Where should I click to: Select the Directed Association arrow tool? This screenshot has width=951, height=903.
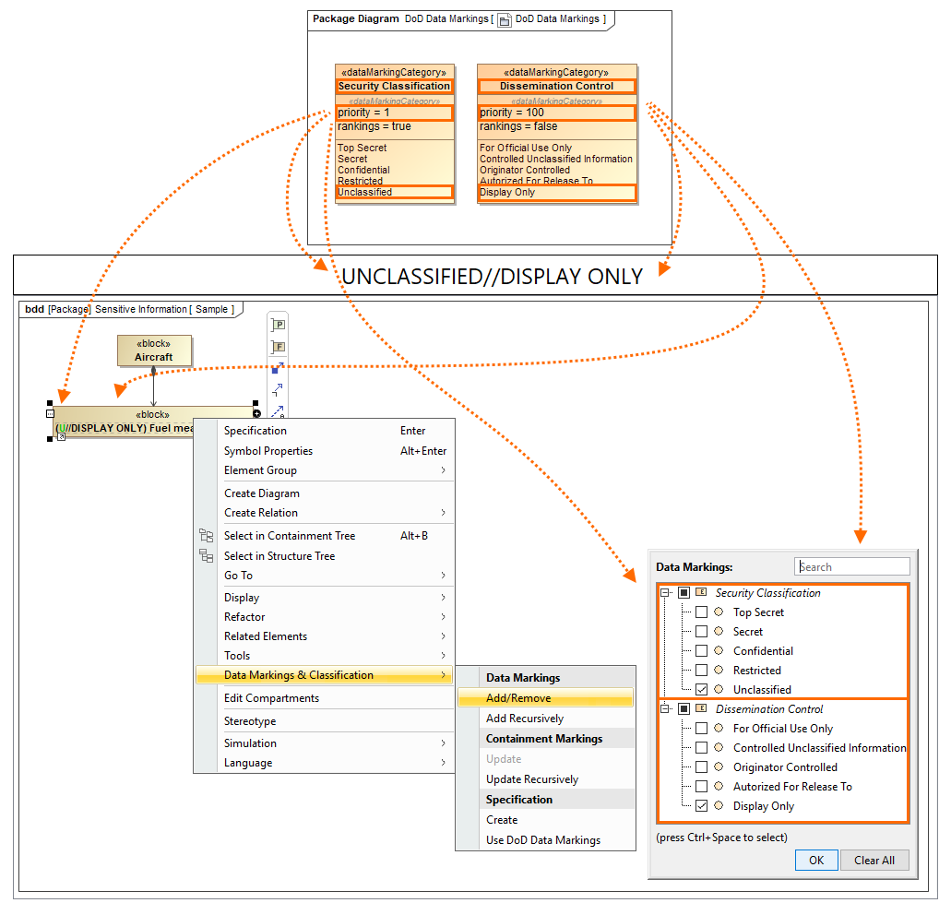point(277,389)
